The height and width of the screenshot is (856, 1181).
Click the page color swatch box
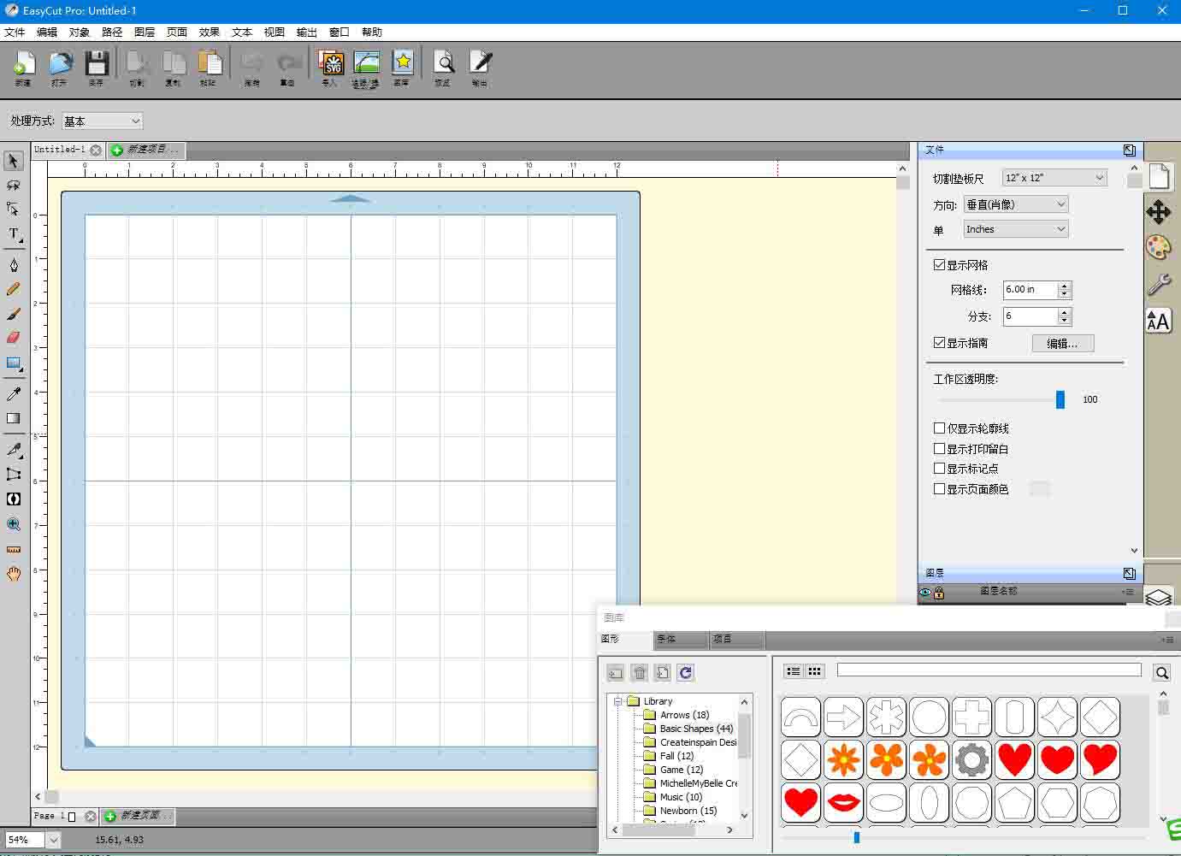1039,489
